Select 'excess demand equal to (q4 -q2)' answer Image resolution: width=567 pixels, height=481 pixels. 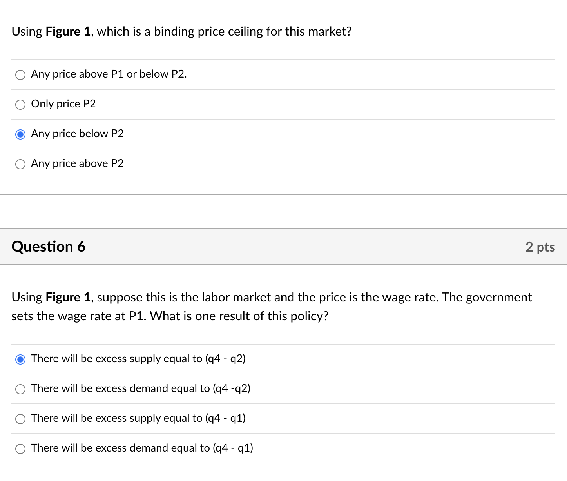coord(141,388)
